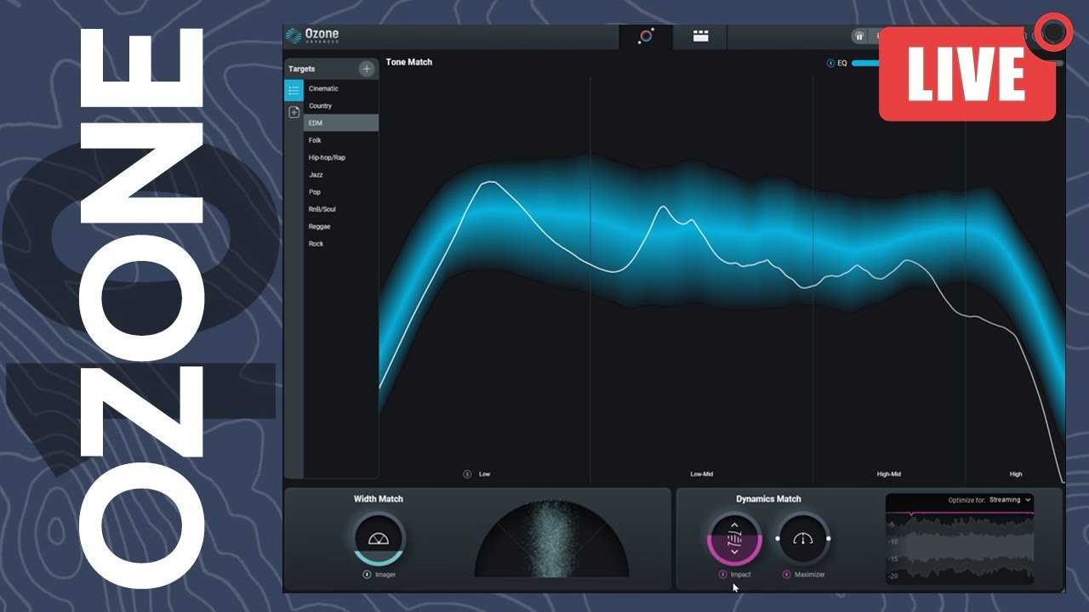Click the Width Match heading
1089x612 pixels.
379,499
